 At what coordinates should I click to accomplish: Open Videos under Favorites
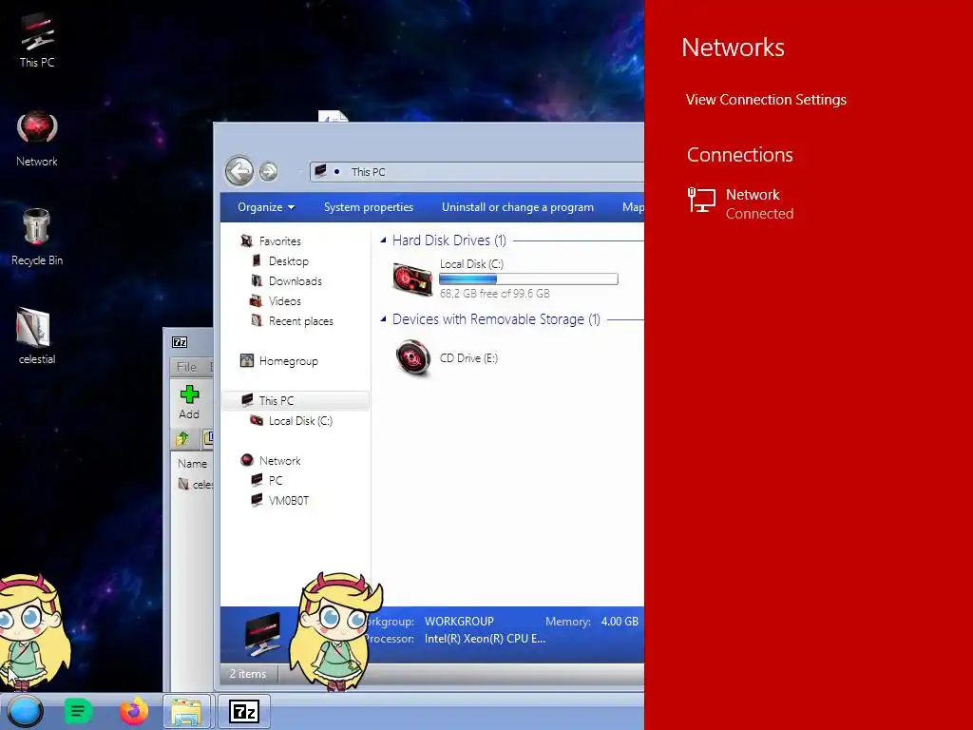coord(284,300)
